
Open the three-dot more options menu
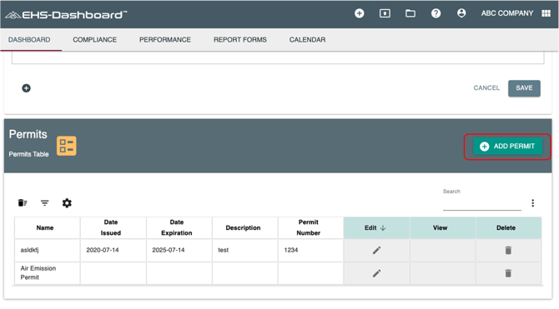pyautogui.click(x=532, y=203)
